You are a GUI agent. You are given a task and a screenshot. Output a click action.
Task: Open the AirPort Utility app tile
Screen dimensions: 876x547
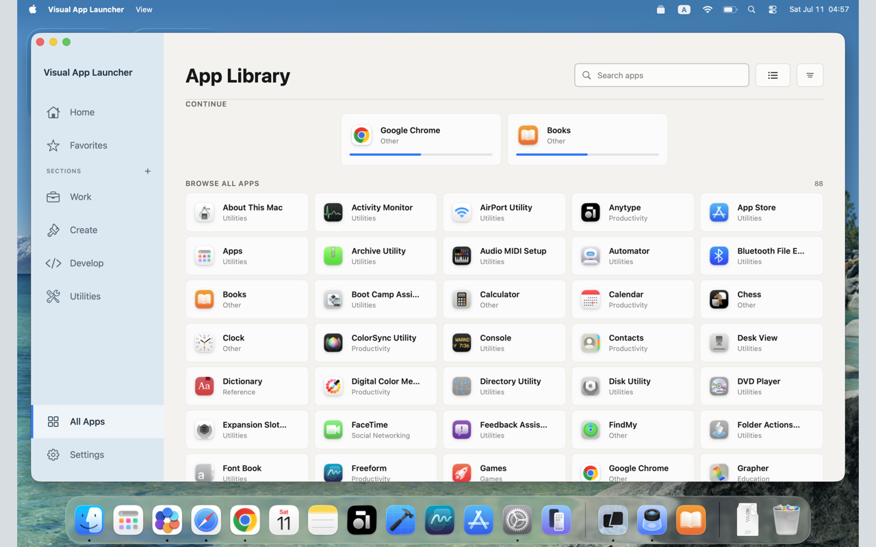504,213
